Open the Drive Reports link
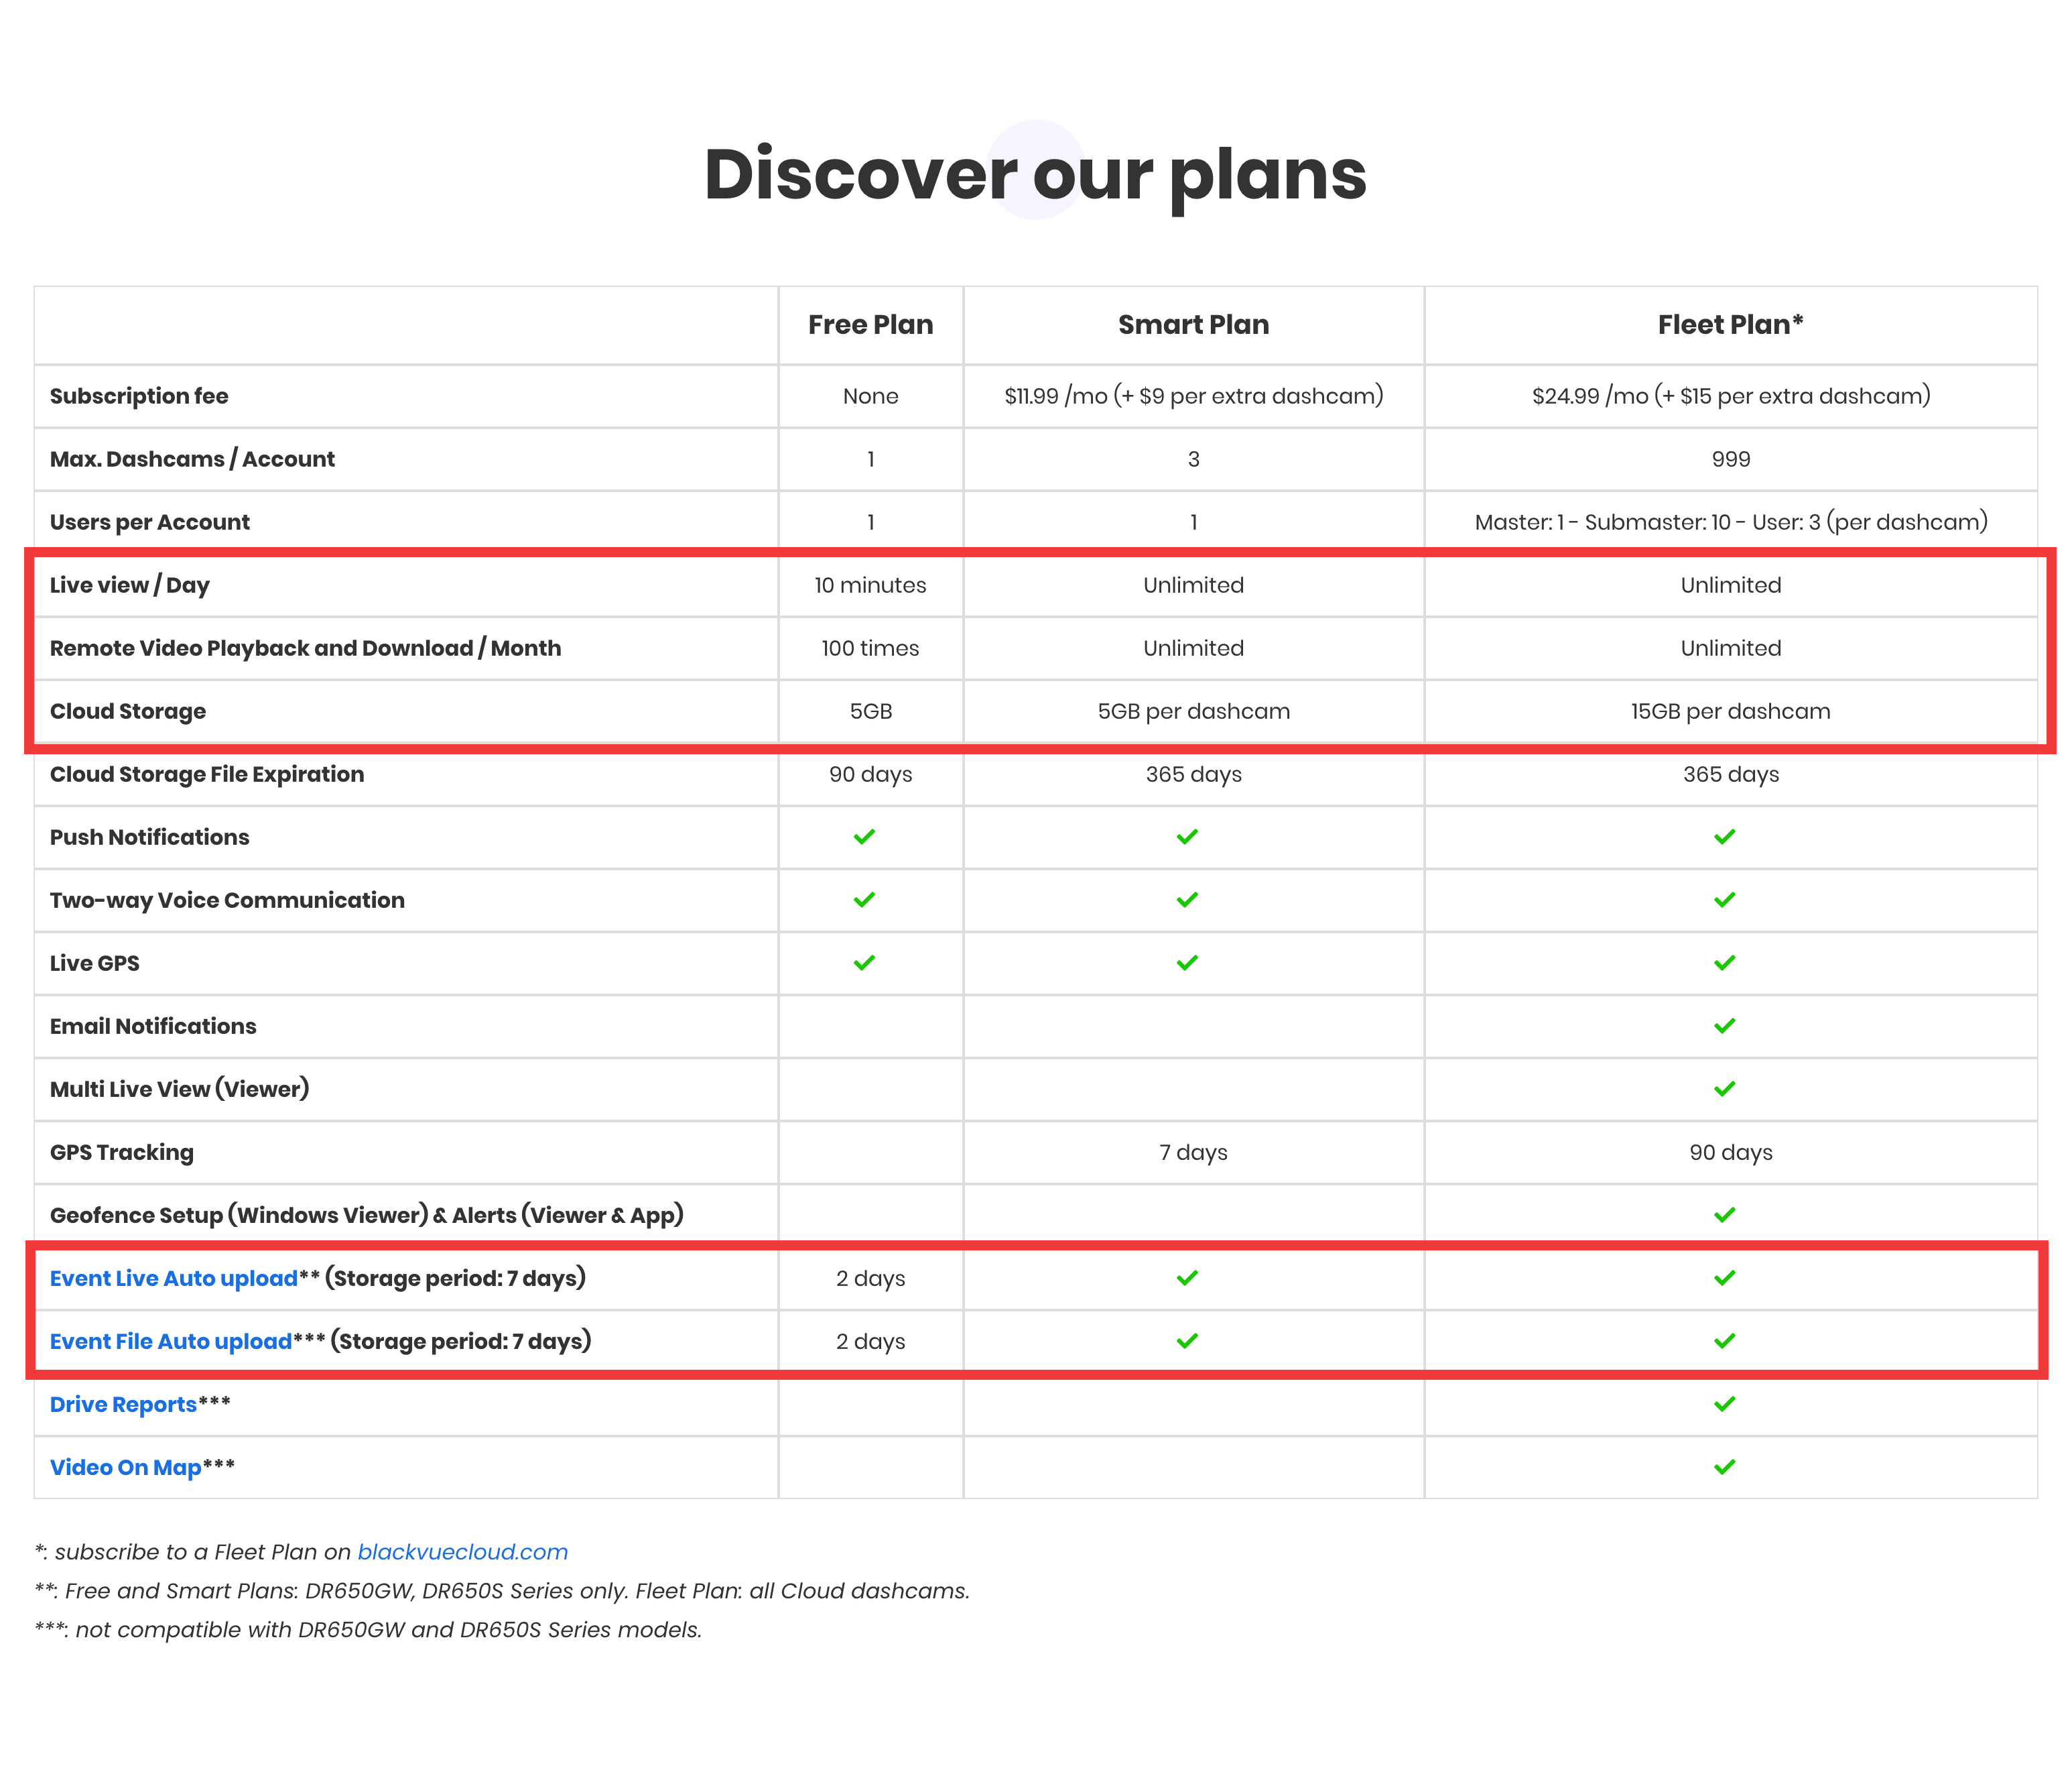This screenshot has width=2072, height=1768. (123, 1404)
